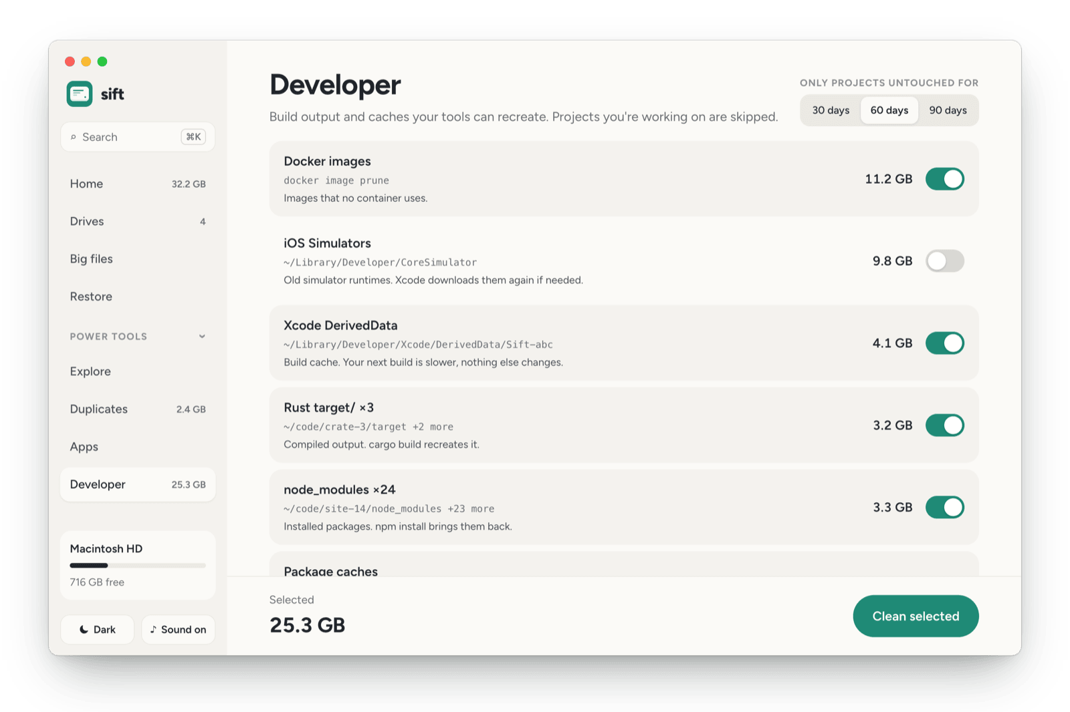Click the Docker images title
Viewport: 1070px width, 712px height.
pyautogui.click(x=327, y=161)
